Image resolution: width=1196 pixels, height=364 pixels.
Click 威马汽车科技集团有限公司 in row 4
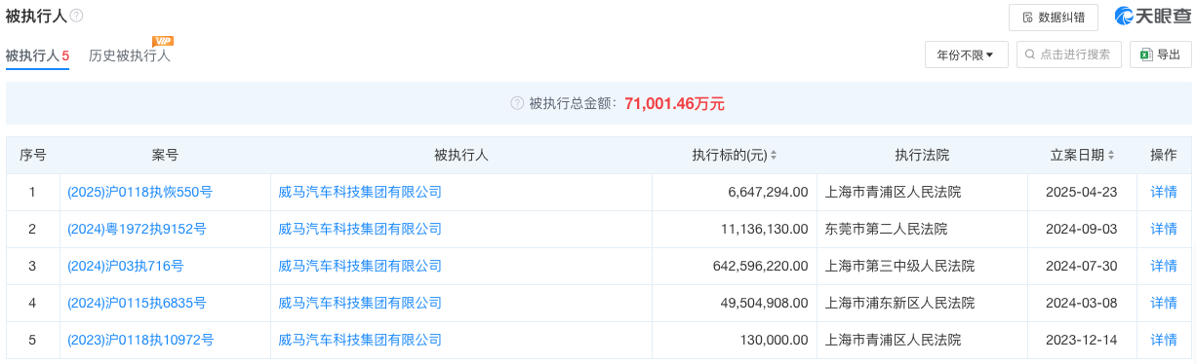(x=360, y=303)
